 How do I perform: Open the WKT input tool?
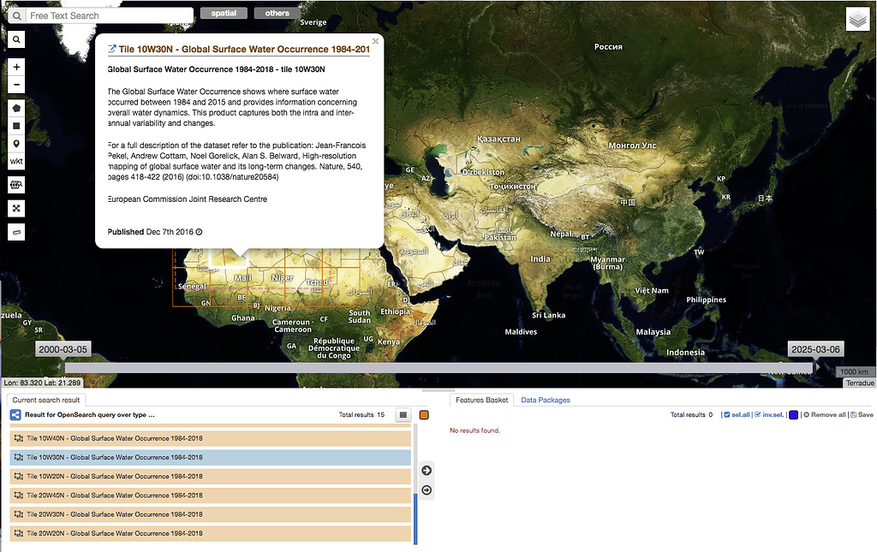(x=15, y=161)
